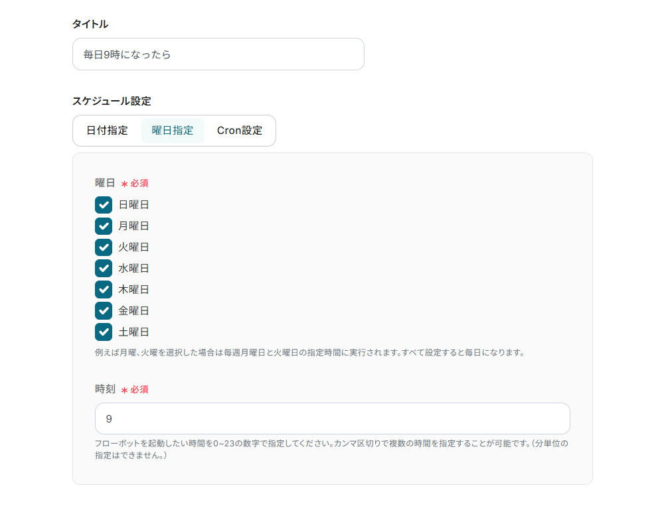Image resolution: width=664 pixels, height=516 pixels.
Task: Uncheck the 木曜日 checkbox
Action: tap(104, 289)
